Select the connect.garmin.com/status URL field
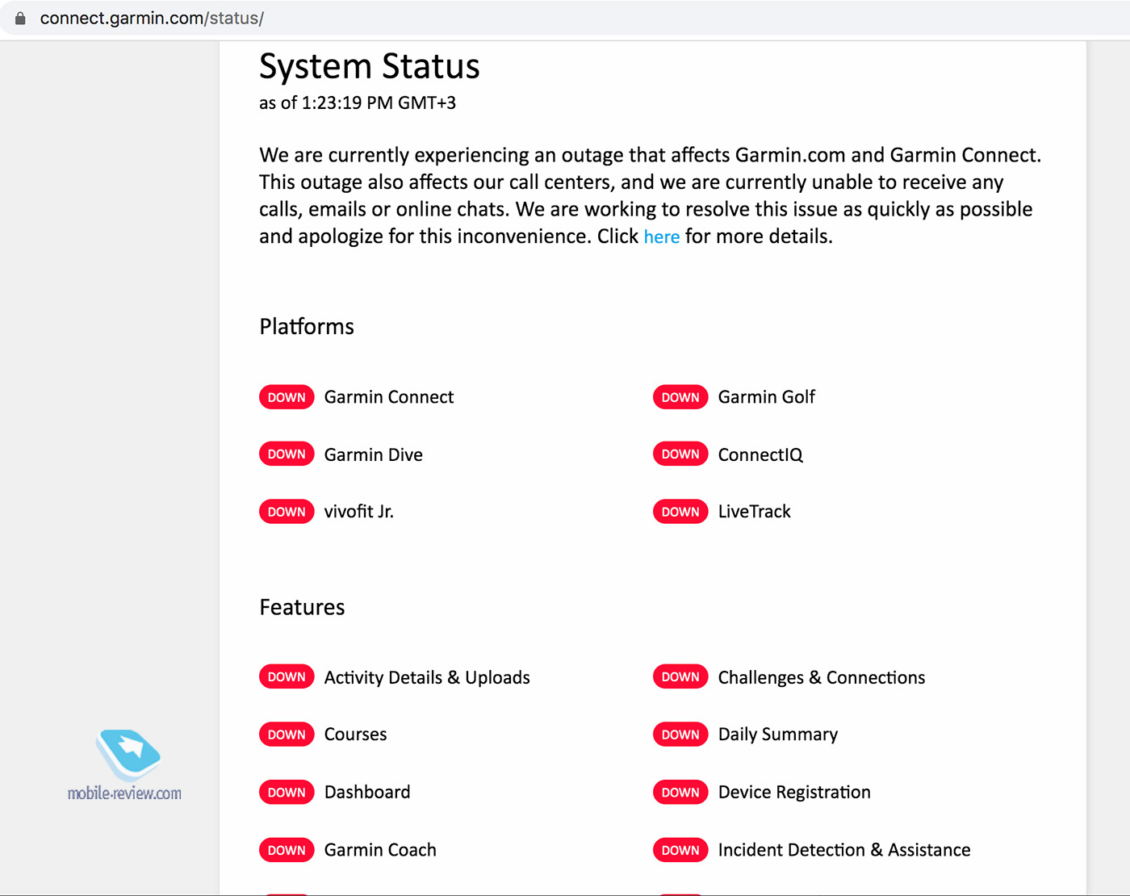1130x896 pixels. click(x=565, y=19)
